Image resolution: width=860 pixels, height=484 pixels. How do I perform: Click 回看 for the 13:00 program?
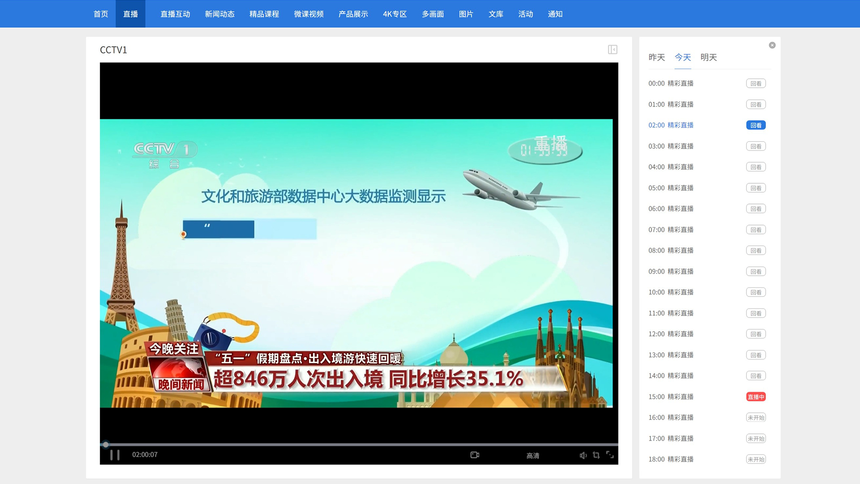[x=756, y=355]
